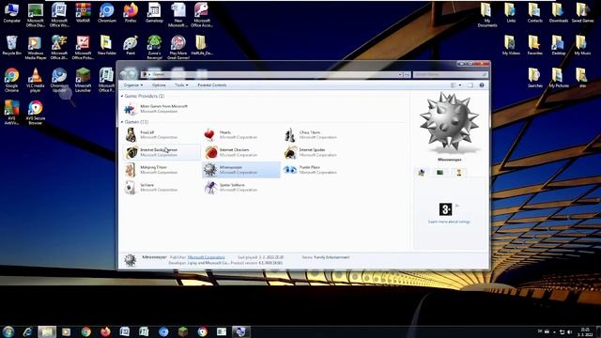Image resolution: width=601 pixels, height=338 pixels.
Task: Open Games explorer help button
Action: (x=482, y=85)
